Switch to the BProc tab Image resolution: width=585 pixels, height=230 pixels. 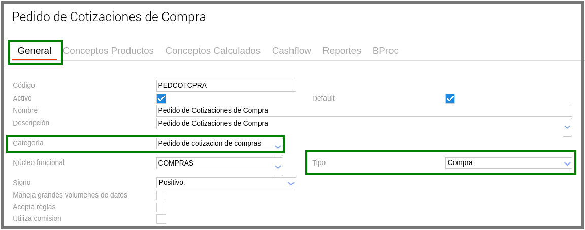pos(385,51)
